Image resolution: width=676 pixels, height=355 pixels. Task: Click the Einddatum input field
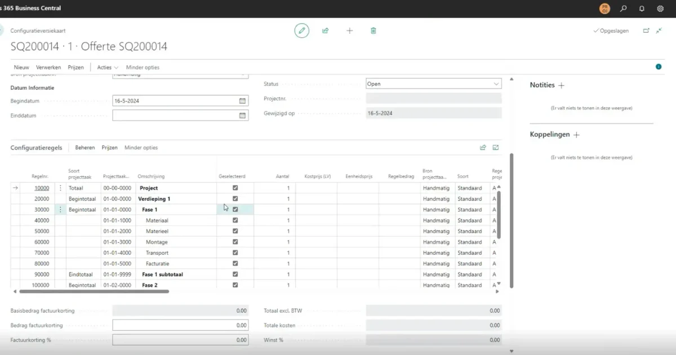pos(175,116)
